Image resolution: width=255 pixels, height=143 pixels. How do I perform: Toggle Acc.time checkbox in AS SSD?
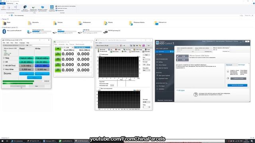[4, 69]
